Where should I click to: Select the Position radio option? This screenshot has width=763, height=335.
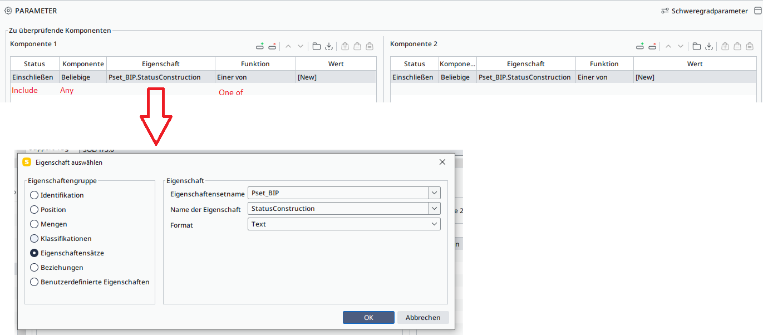click(35, 210)
